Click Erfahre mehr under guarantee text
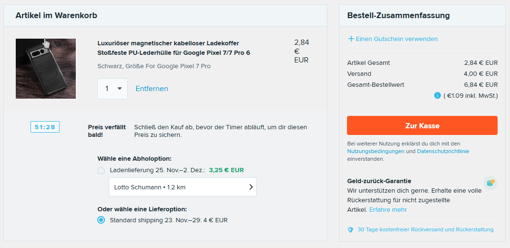Viewport: 510px width, 248px height. point(388,210)
